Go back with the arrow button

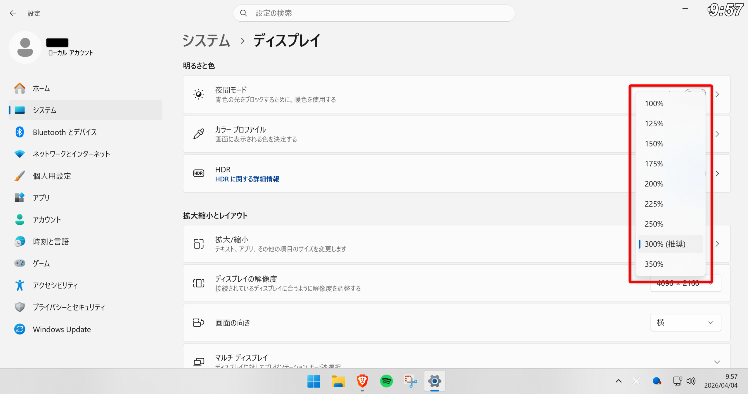[x=13, y=13]
